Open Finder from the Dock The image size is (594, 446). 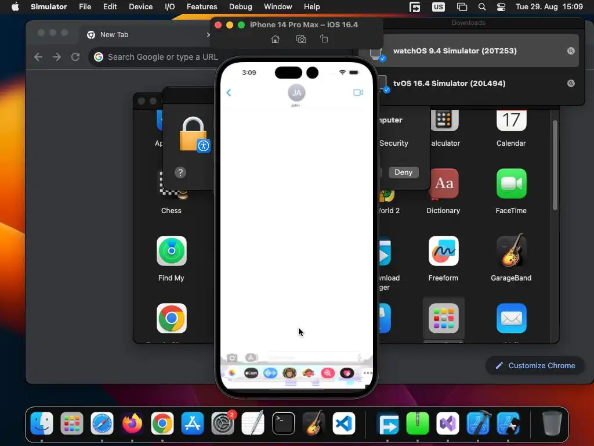pyautogui.click(x=42, y=423)
